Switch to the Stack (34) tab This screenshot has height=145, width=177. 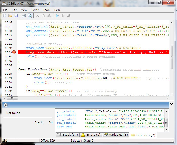pos(67,135)
